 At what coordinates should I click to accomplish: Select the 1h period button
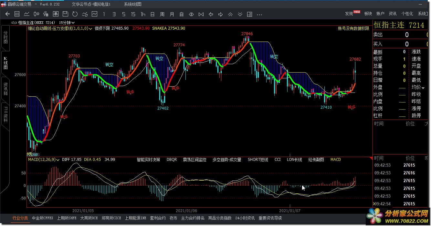(143, 14)
